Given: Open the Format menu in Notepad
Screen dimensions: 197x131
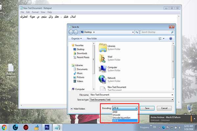Looking at the screenshot, I should pyautogui.click(x=35, y=12).
